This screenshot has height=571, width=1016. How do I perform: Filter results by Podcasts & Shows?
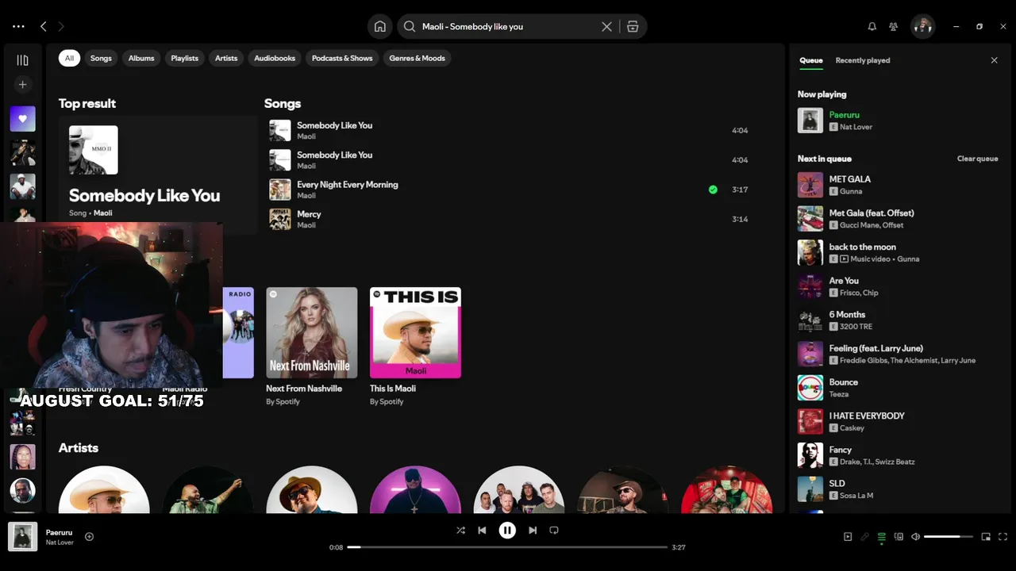(342, 58)
